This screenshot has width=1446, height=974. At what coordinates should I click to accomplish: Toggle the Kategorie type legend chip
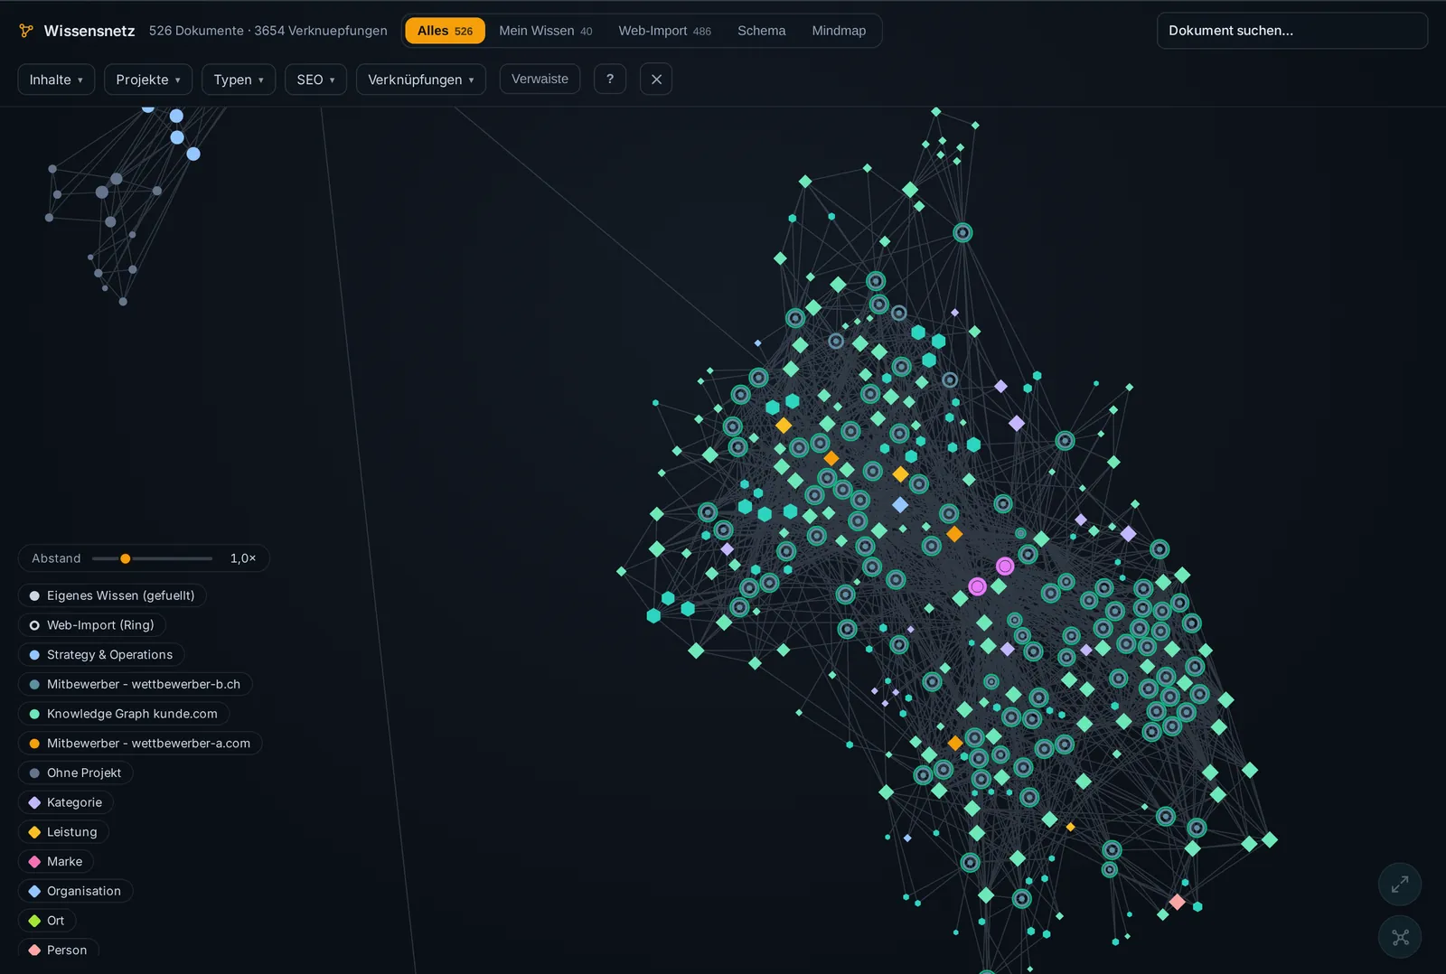(66, 802)
